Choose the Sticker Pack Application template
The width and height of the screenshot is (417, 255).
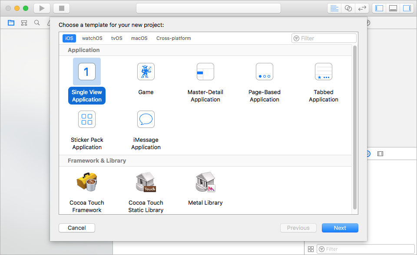pos(87,130)
